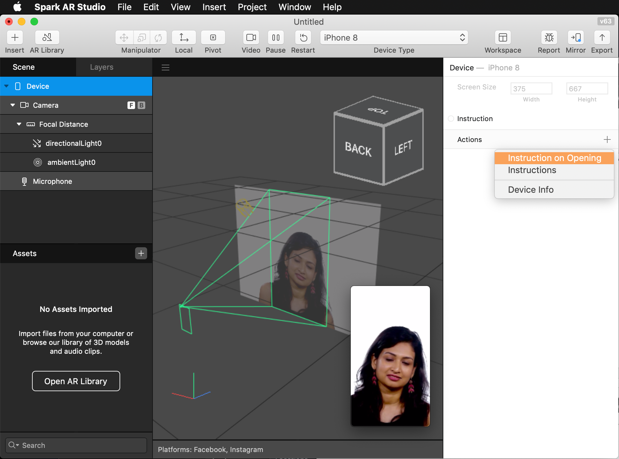Screen dimensions: 619x459
Task: Restart the effect preview
Action: point(303,38)
